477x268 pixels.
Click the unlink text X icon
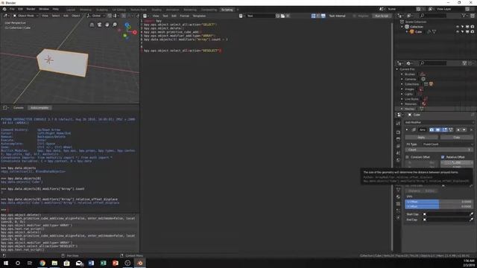pos(288,16)
